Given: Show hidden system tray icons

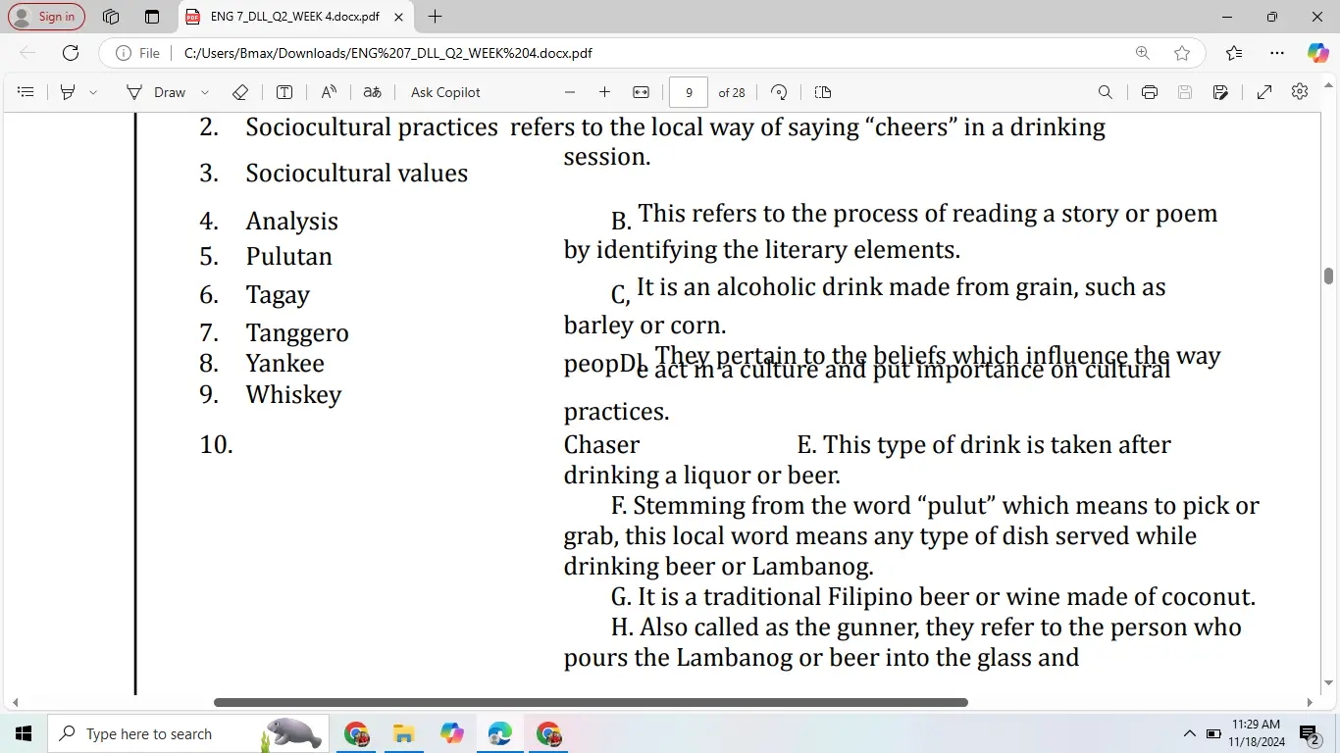Looking at the screenshot, I should pyautogui.click(x=1189, y=733).
